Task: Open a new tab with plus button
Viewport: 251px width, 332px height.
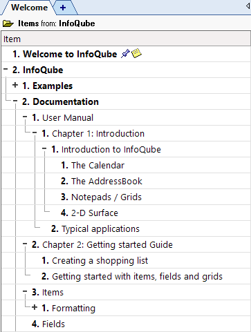Action: 63,8
